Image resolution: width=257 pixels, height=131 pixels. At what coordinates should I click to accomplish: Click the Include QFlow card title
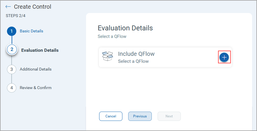click(x=136, y=54)
